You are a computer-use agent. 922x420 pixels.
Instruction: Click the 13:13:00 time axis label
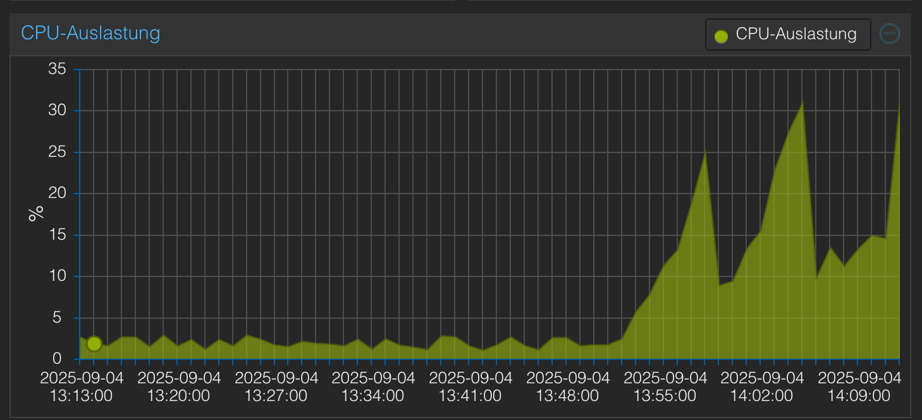coord(82,387)
